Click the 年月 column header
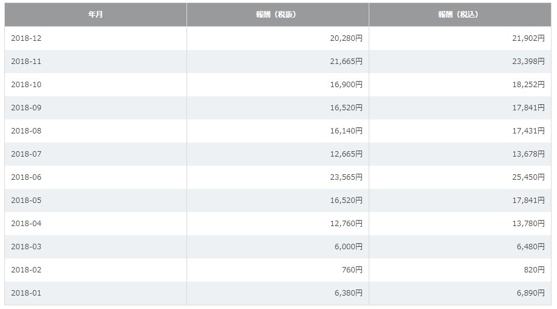 pos(95,15)
